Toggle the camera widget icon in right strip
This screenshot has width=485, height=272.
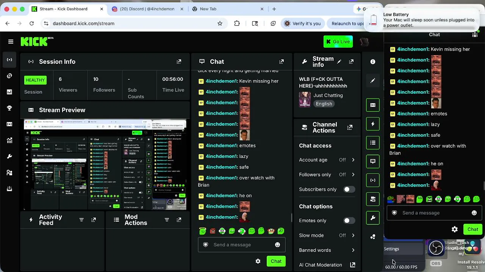coord(373,199)
